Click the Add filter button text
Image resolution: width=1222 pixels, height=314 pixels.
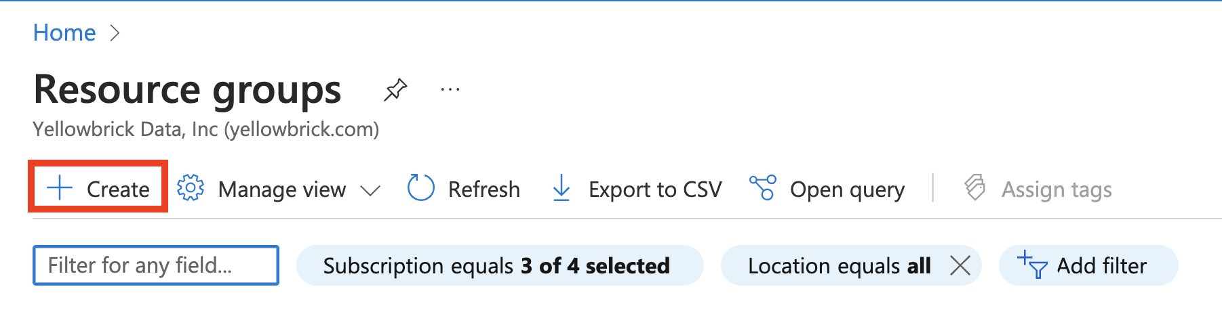tap(1102, 266)
